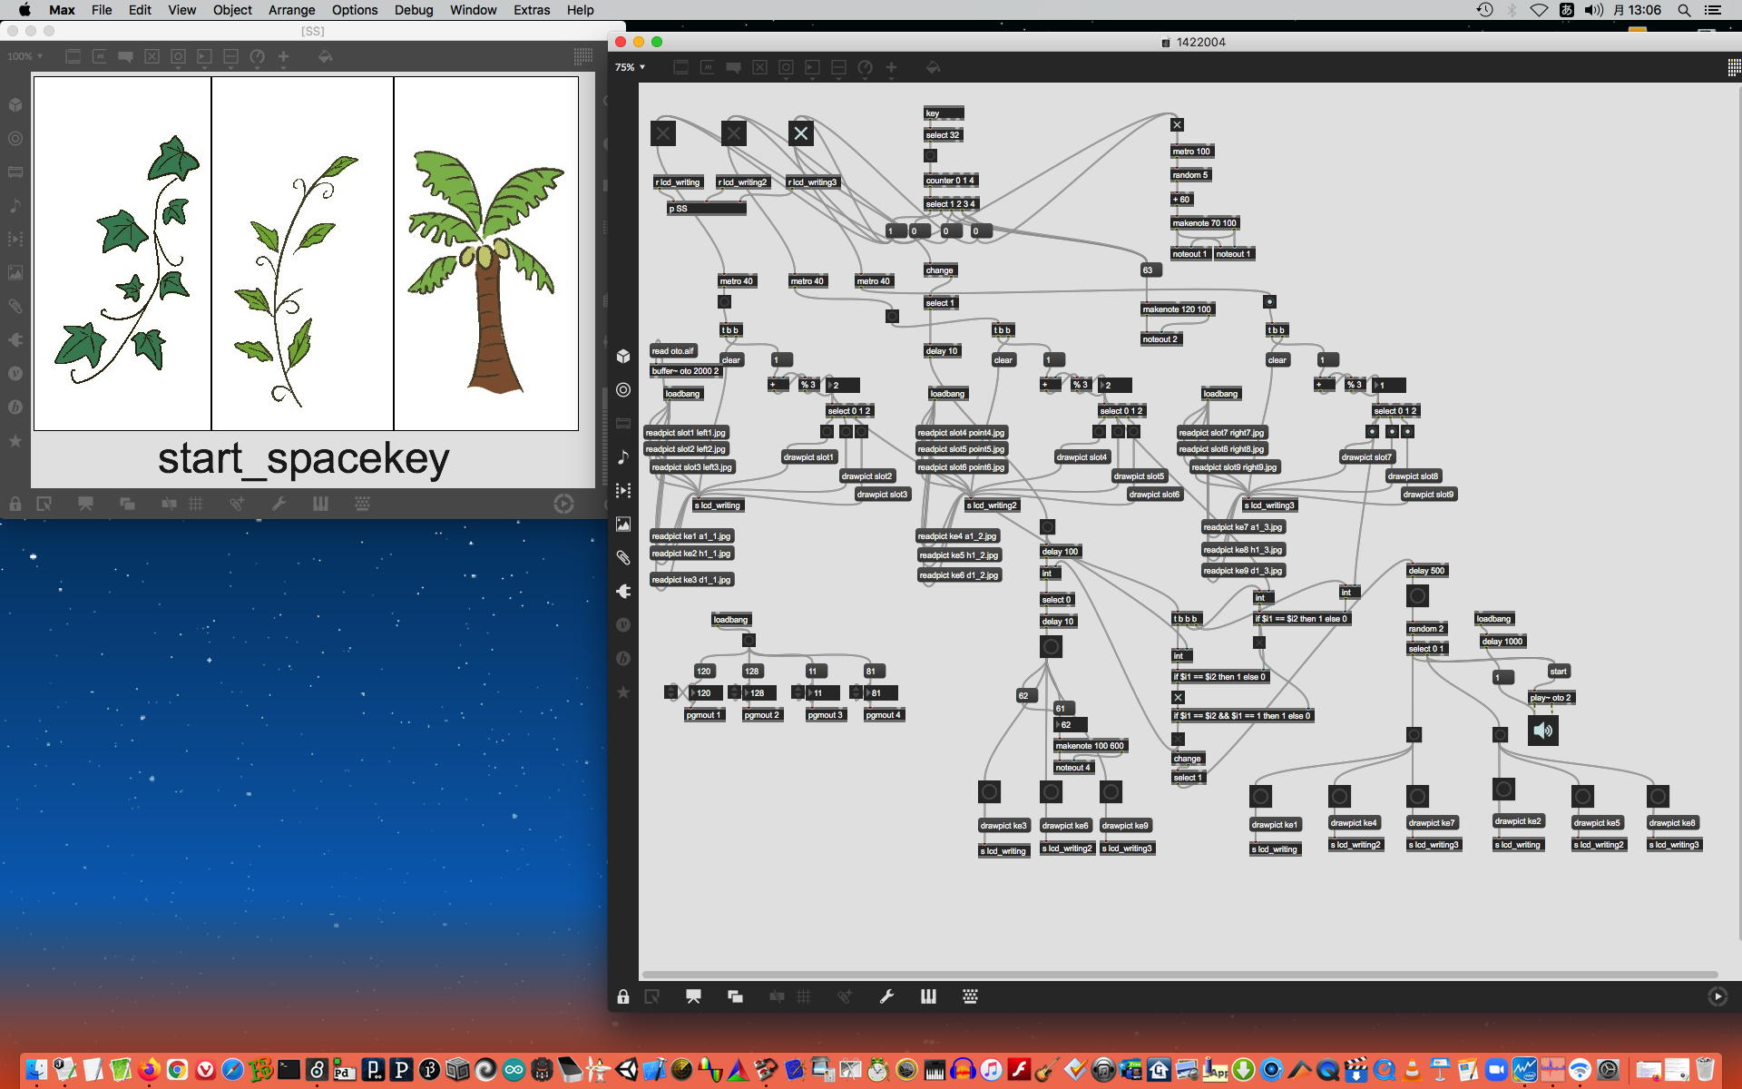Click the horizontal scrollbar of patcher window
The height and width of the screenshot is (1089, 1742).
click(x=1179, y=975)
